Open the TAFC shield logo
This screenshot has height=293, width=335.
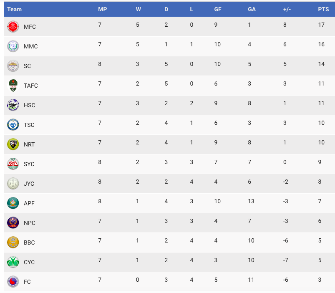[x=13, y=86]
